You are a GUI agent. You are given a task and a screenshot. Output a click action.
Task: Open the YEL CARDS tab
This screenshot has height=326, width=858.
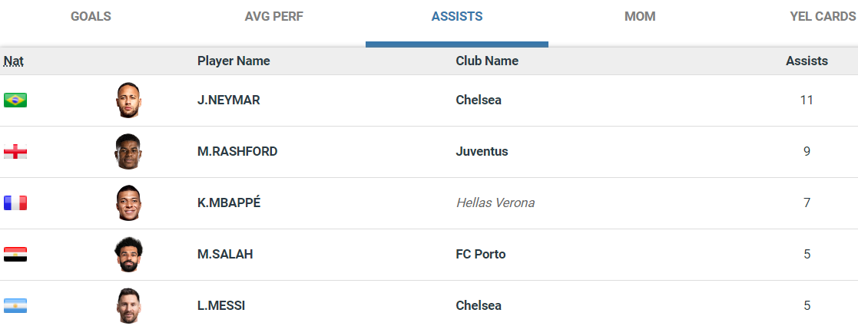(823, 17)
